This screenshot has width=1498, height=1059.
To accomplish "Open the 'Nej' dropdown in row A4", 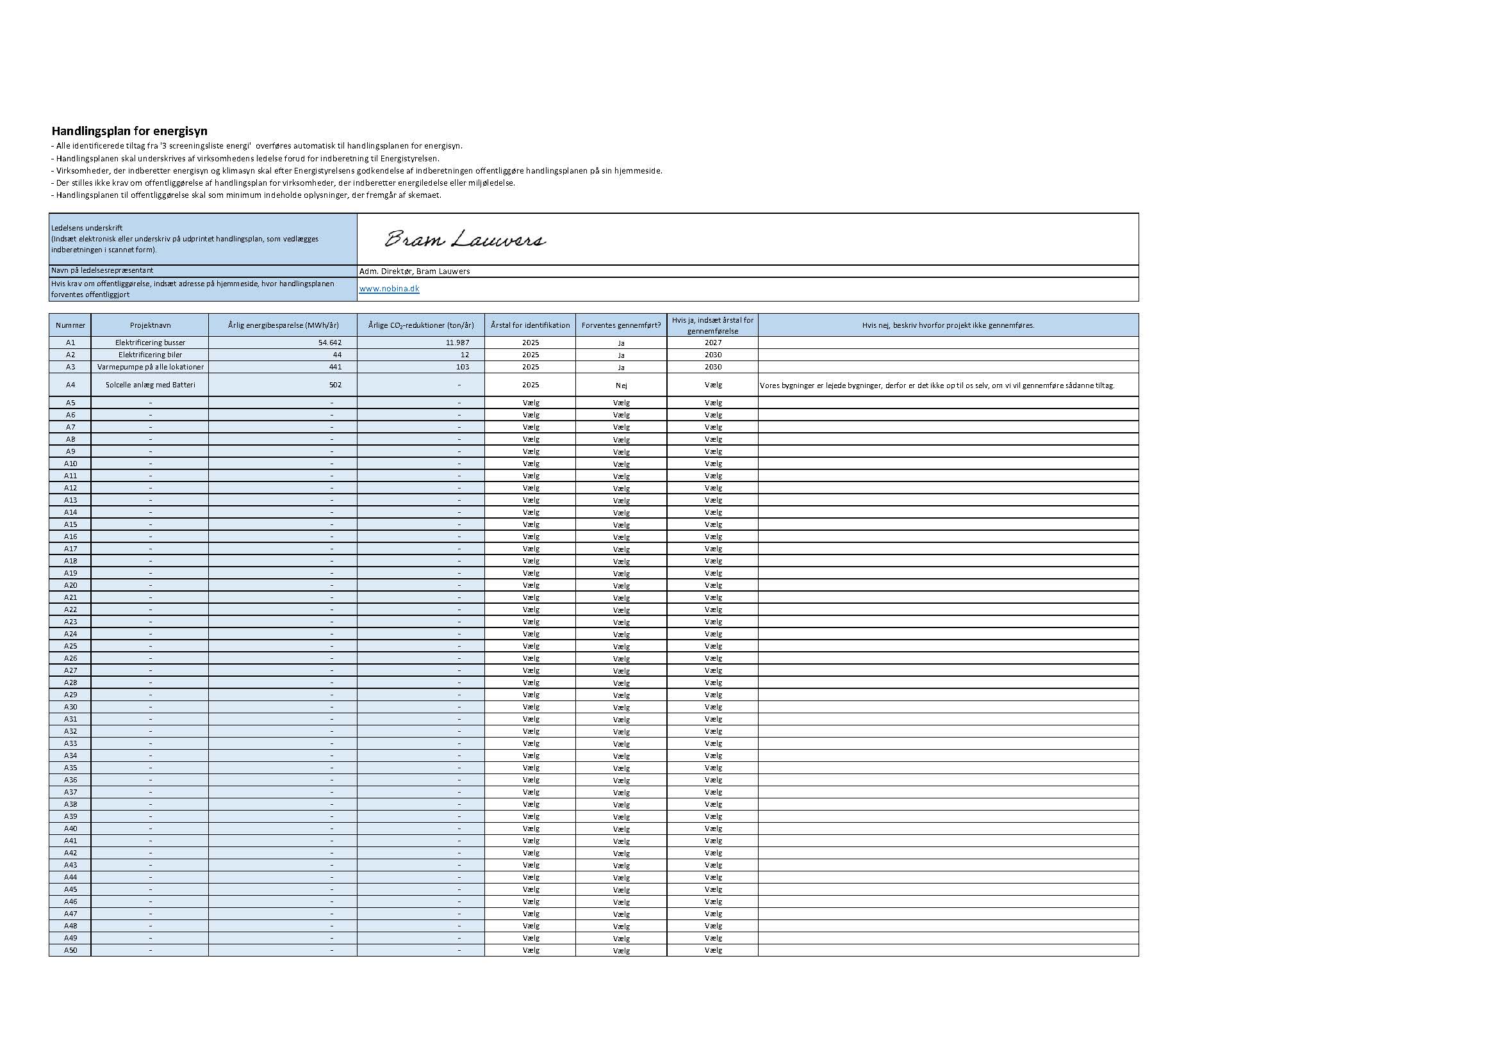I will 620,385.
